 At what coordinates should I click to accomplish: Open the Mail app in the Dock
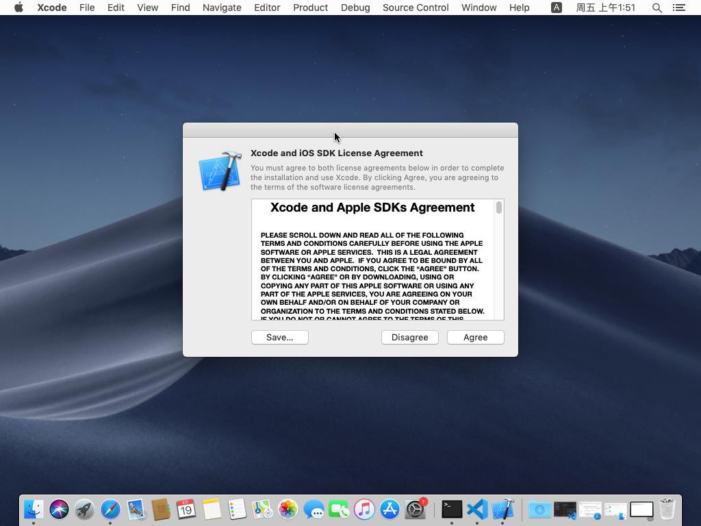pos(136,509)
